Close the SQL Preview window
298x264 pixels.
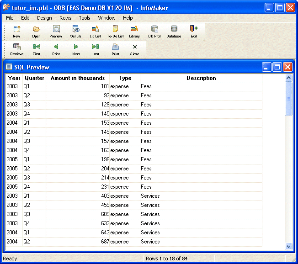point(287,67)
